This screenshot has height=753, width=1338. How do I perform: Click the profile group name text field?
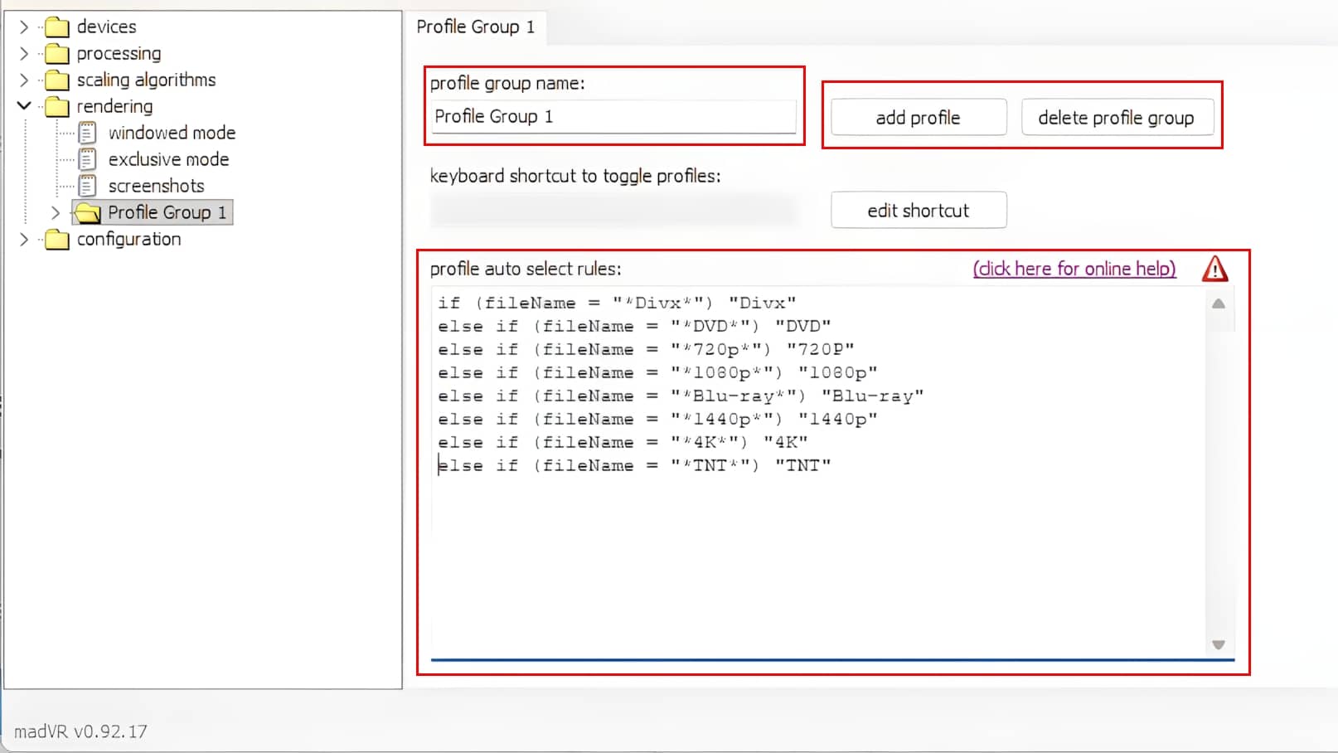613,117
